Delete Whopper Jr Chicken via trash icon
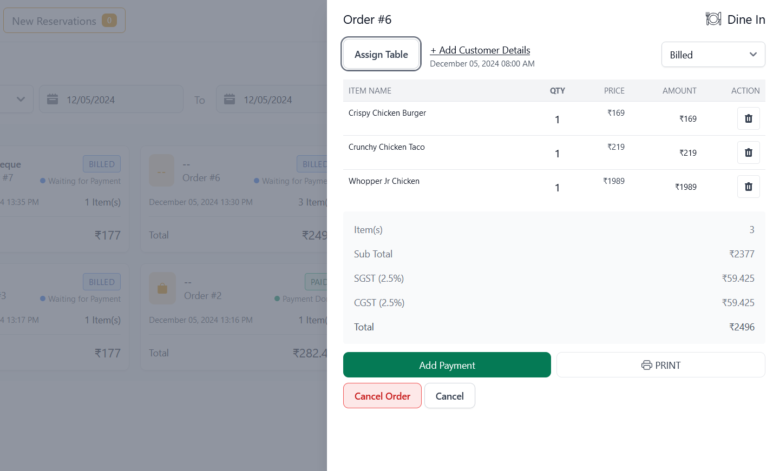 coord(748,186)
